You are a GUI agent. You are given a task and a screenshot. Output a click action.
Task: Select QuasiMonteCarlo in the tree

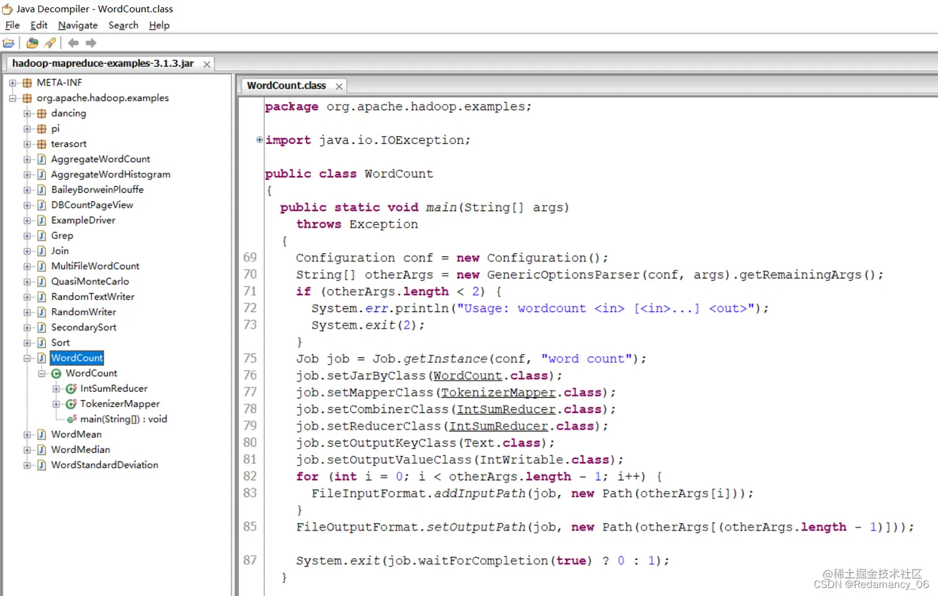tap(90, 282)
